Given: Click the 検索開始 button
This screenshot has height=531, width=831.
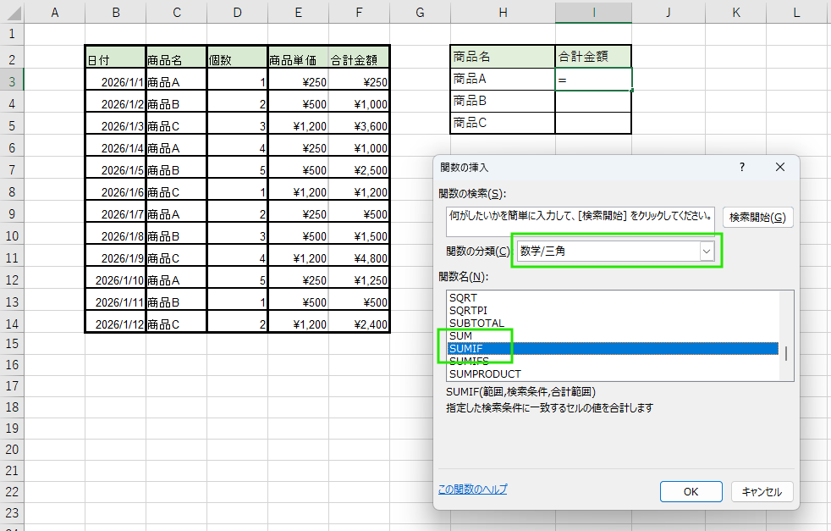Looking at the screenshot, I should pyautogui.click(x=757, y=218).
